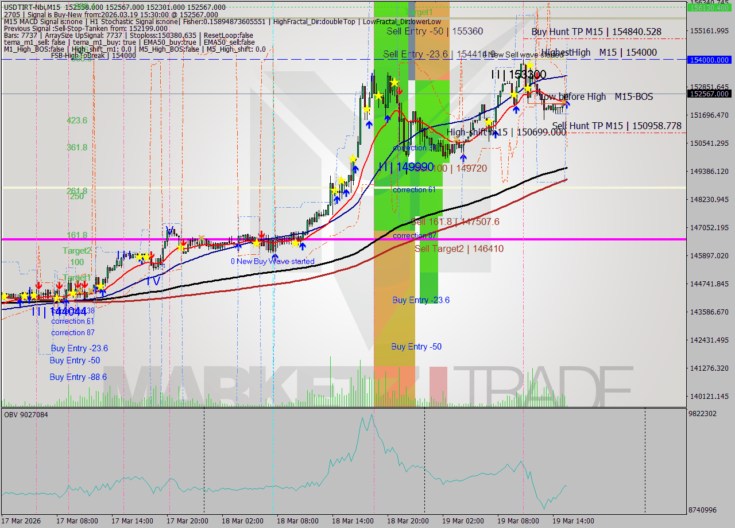Click the yellow star beside the "II | 153300" peak
Screen dimensions: 735x528
[529, 65]
